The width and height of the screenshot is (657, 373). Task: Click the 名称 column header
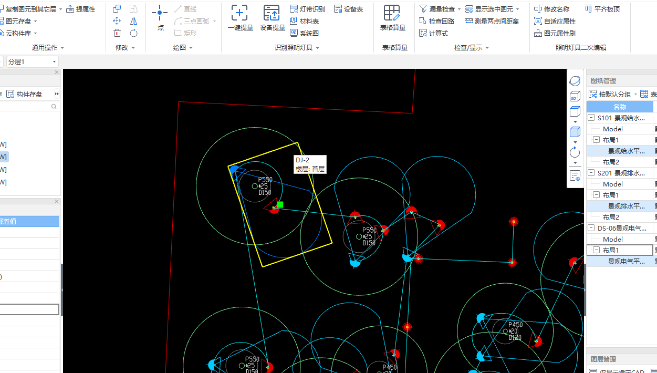point(620,107)
